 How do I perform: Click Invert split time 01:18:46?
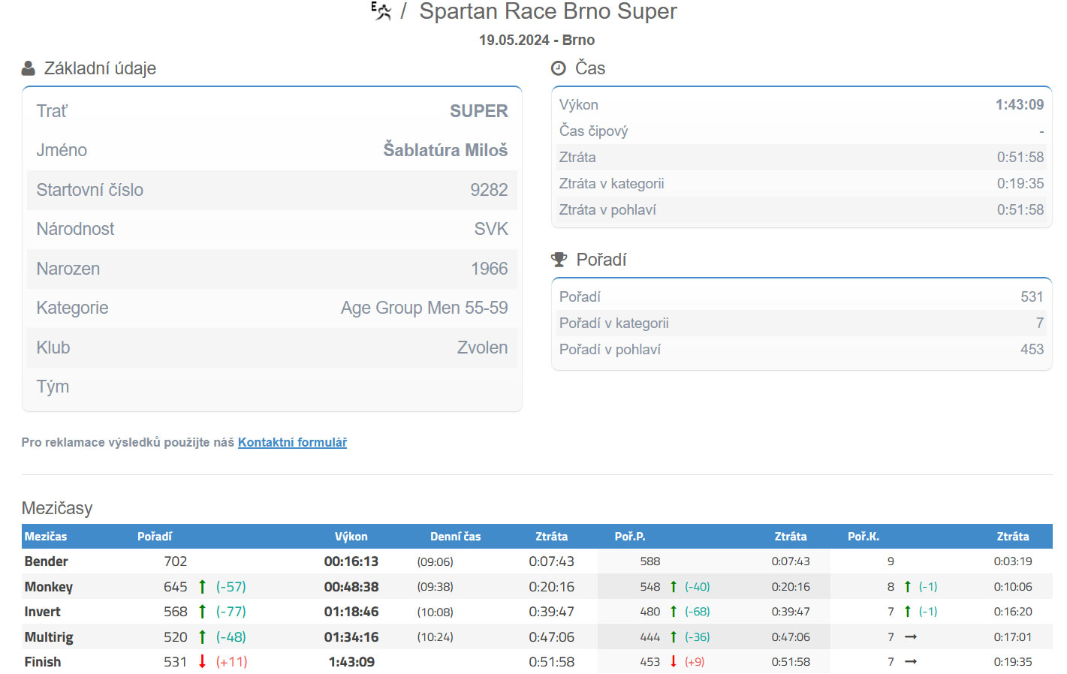coord(351,612)
